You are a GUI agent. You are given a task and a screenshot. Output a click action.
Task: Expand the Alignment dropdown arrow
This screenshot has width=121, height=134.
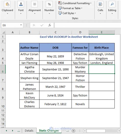pyautogui.click(x=35, y=13)
